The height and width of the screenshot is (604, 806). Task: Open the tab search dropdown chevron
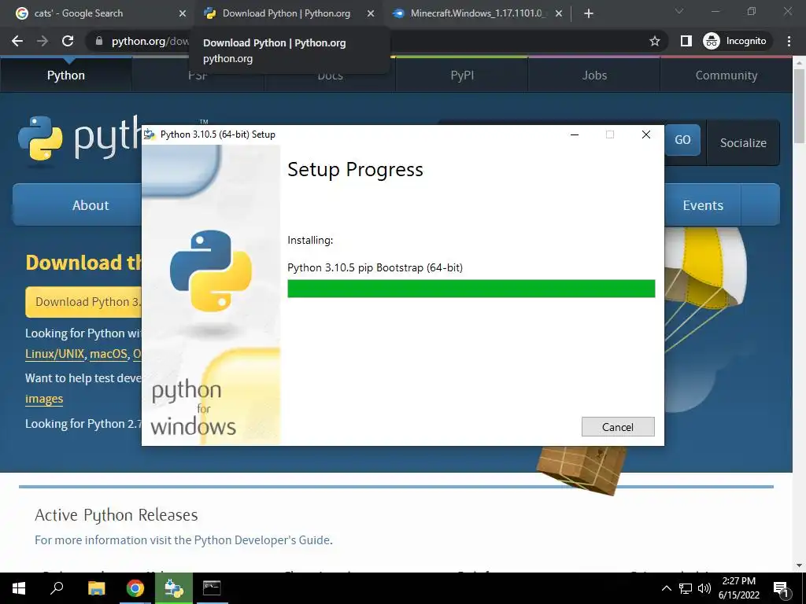coord(679,11)
